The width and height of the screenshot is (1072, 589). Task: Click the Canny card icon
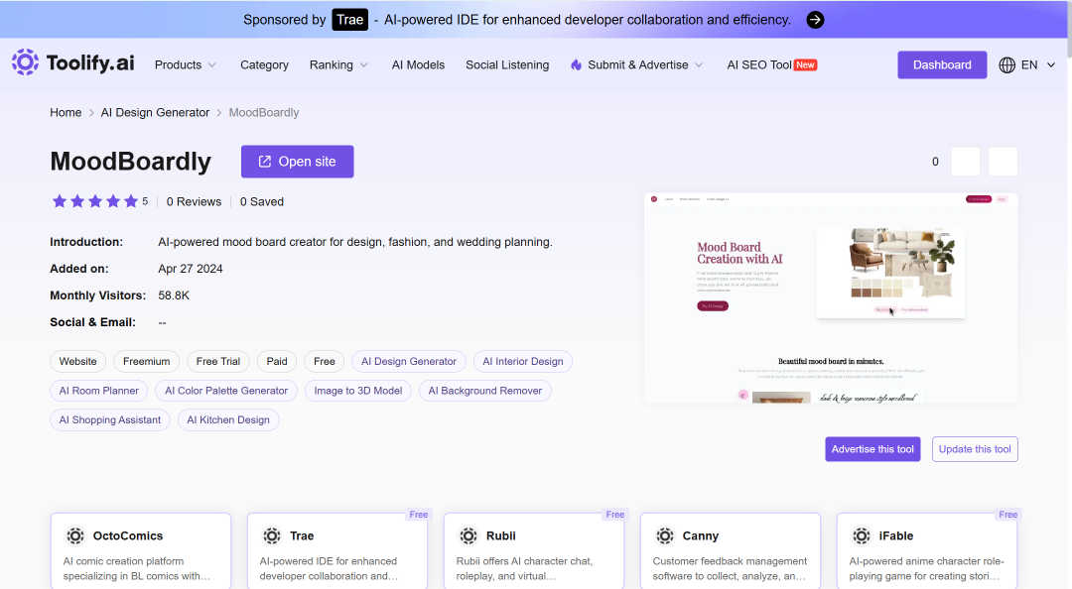[x=664, y=535]
